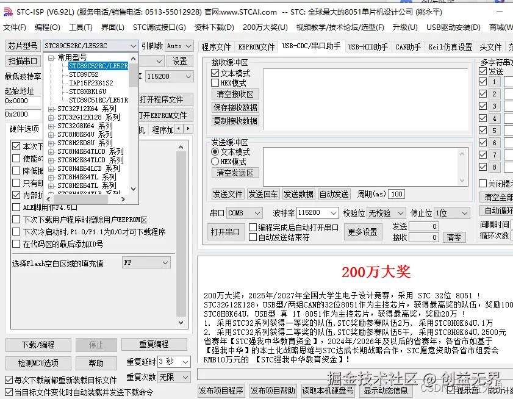
Task: Select STC8H8K16U in the chip list
Action: tap(88, 92)
